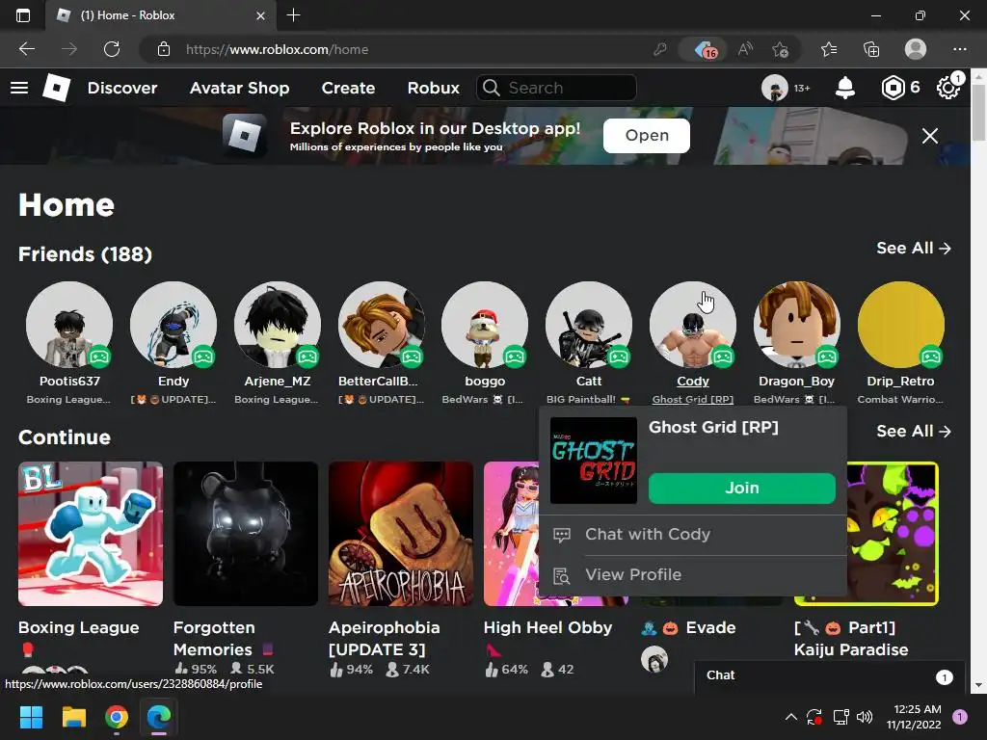987x740 pixels.
Task: See All in Continue section
Action: click(x=914, y=431)
